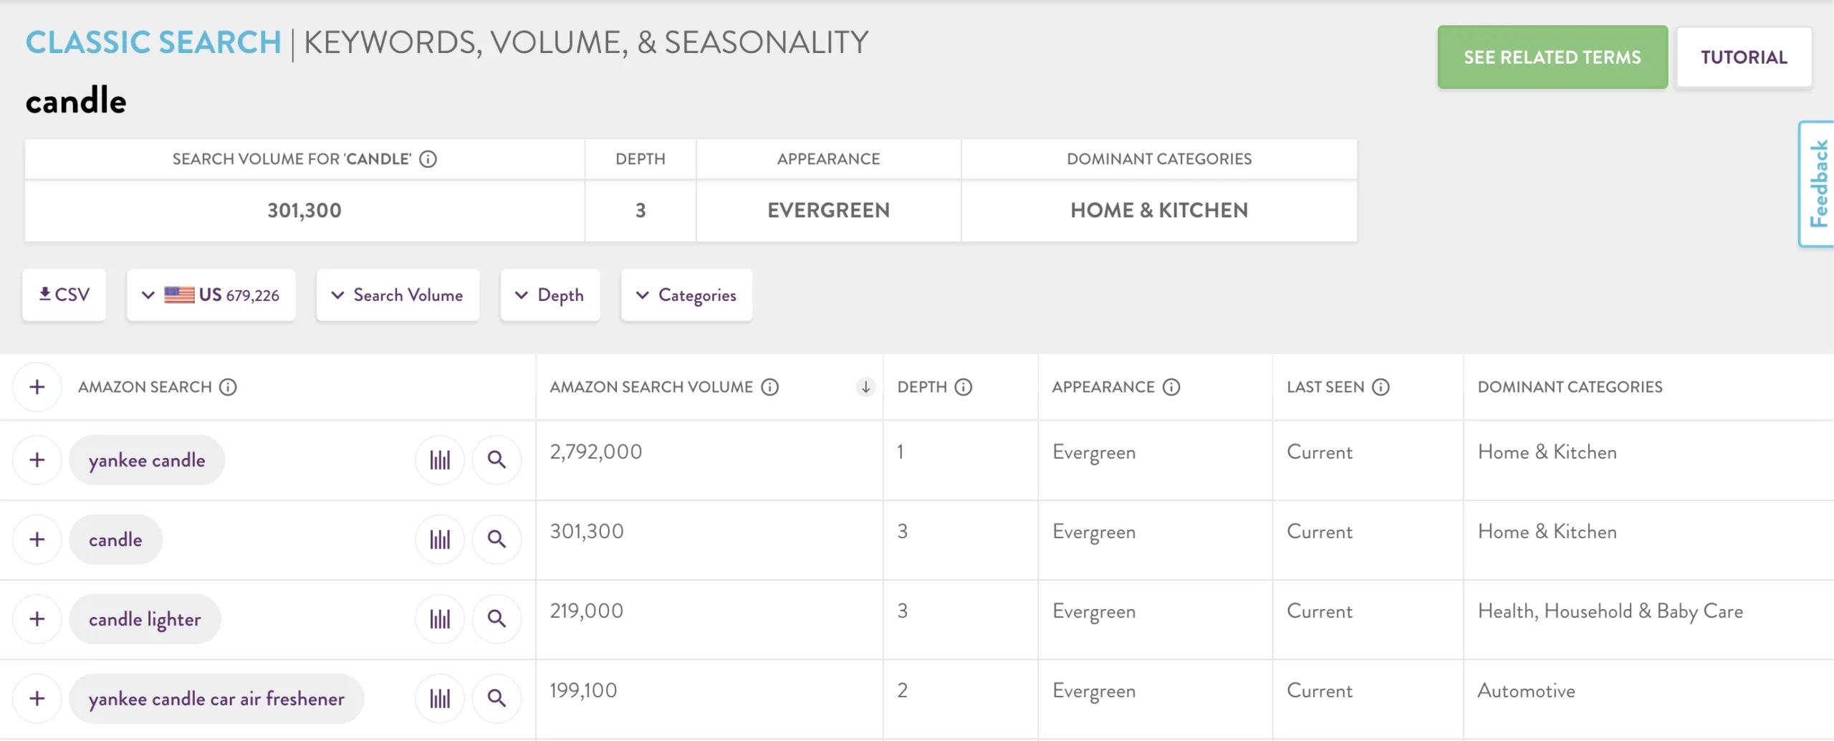Open the Tutorial button
The image size is (1834, 741).
[x=1744, y=57]
